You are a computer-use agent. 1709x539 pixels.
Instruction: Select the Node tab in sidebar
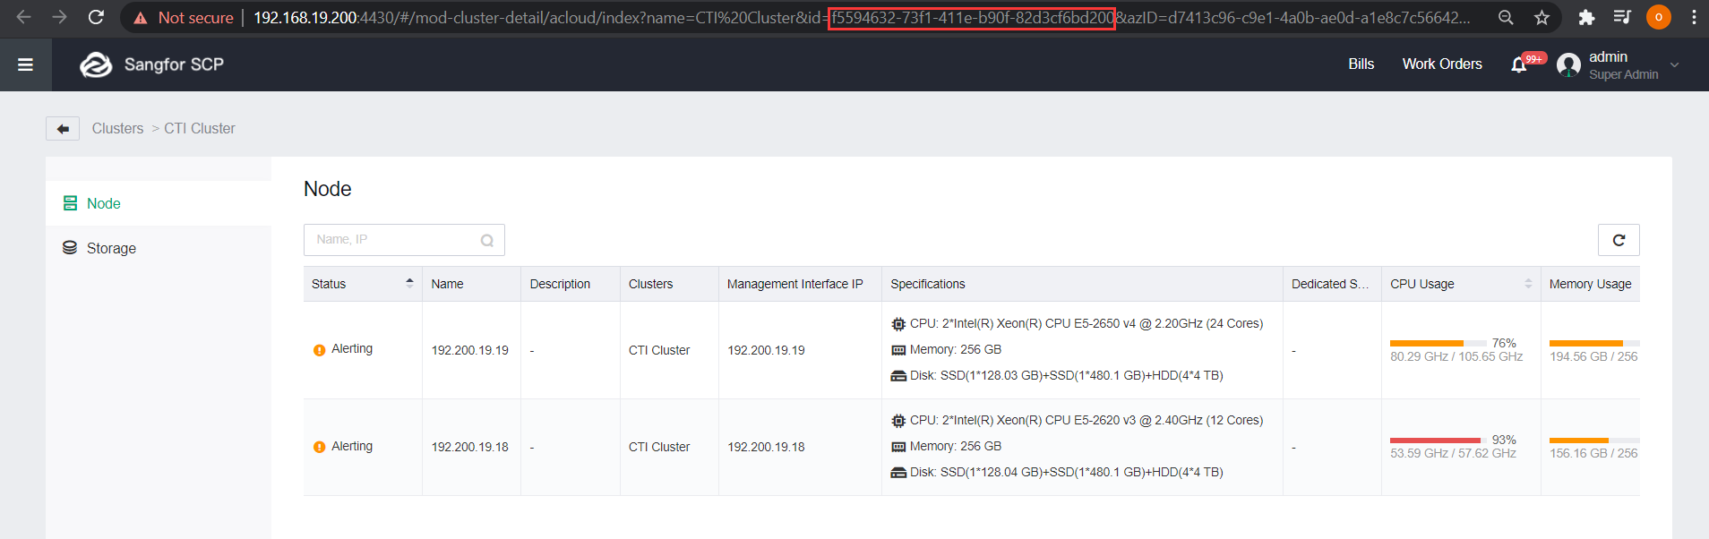[x=103, y=204]
